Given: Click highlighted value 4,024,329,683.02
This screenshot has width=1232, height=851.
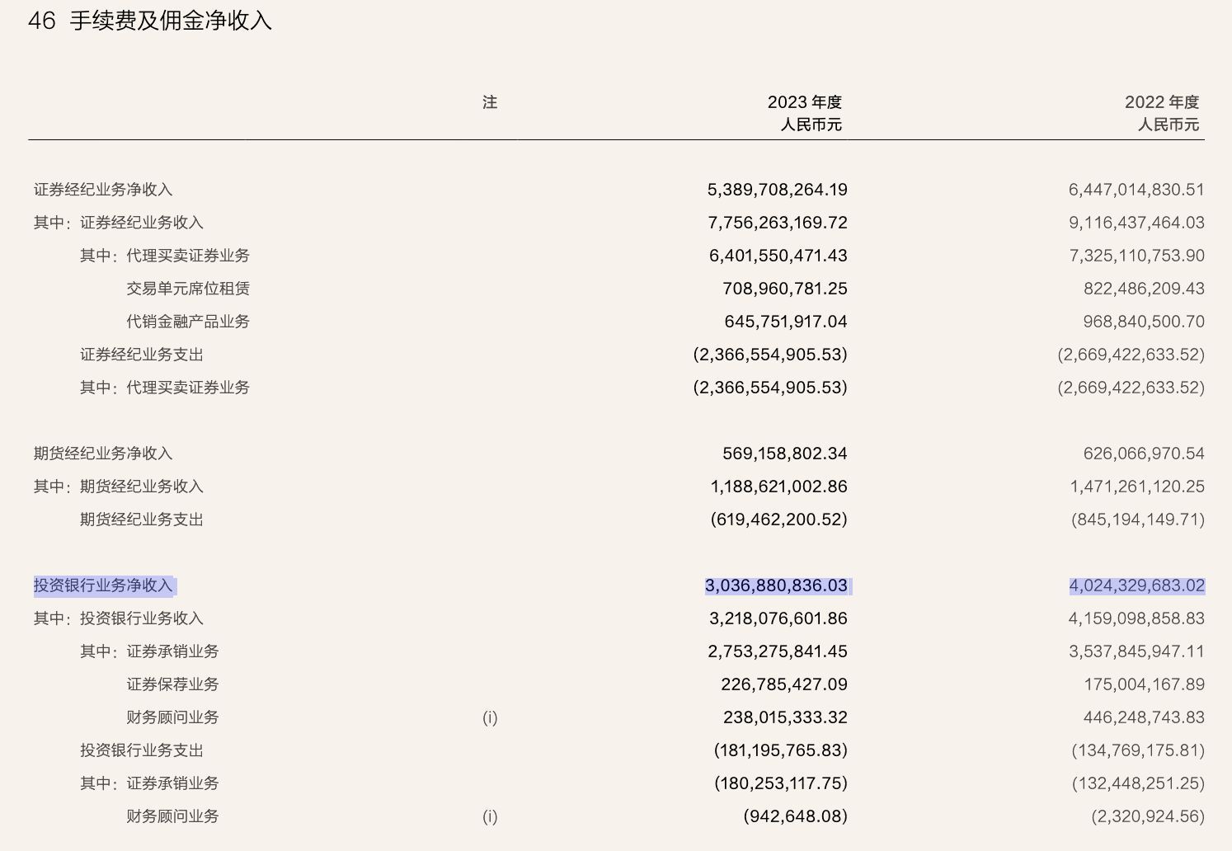Looking at the screenshot, I should pyautogui.click(x=1136, y=585).
